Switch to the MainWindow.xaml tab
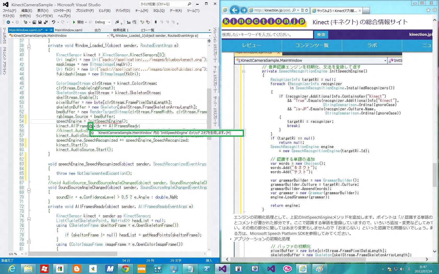Image resolution: width=439 pixels, height=274 pixels. 68,30
